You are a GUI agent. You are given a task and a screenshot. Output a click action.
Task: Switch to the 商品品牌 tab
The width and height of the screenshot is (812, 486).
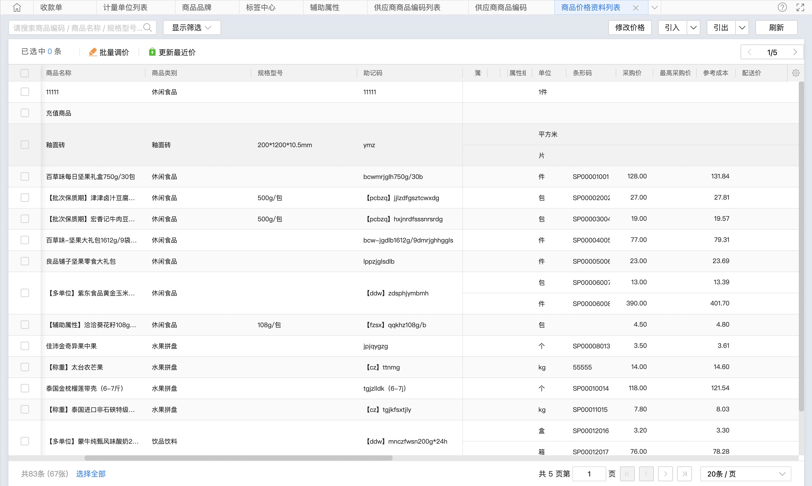[197, 7]
